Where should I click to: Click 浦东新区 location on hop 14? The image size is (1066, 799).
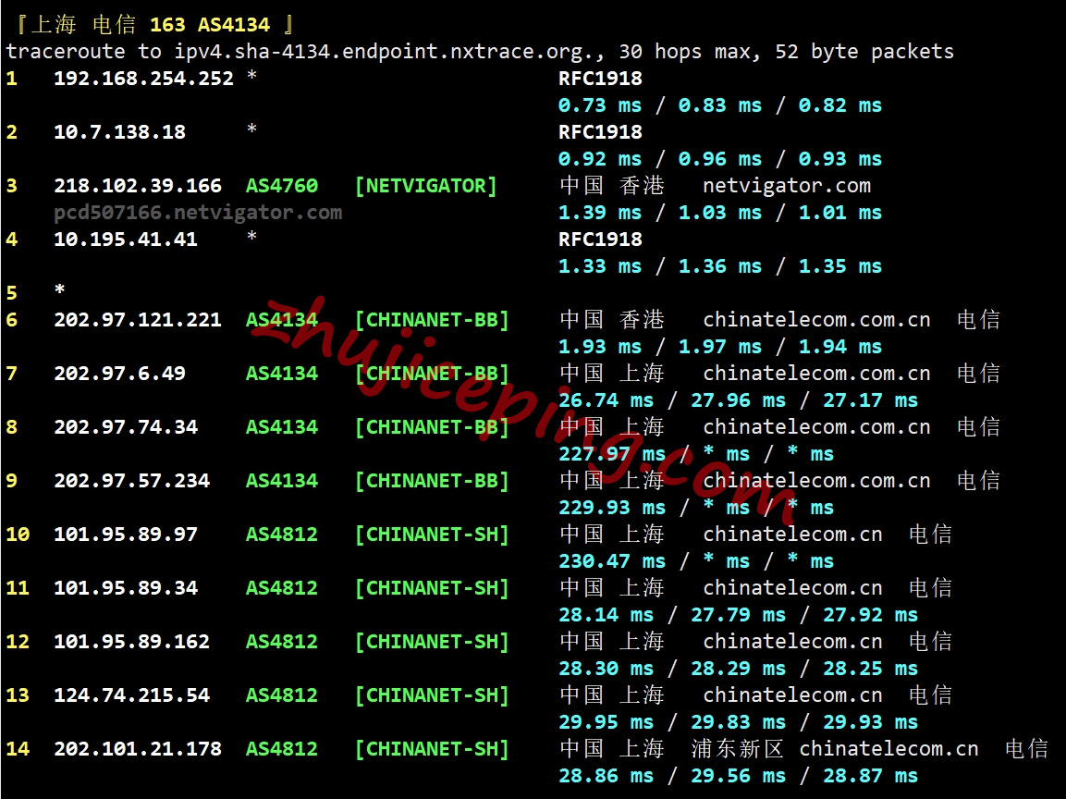point(738,749)
